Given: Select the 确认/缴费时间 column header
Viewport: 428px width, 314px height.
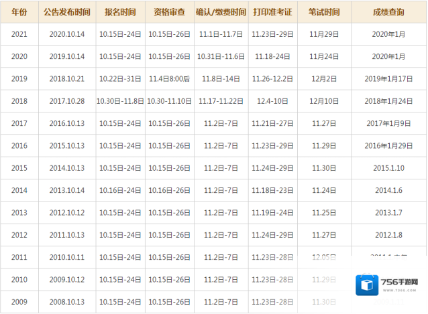Looking at the screenshot, I should 221,12.
